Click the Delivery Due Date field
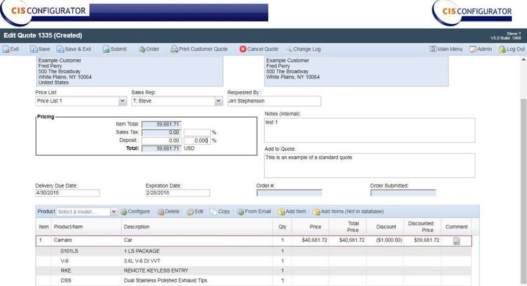This screenshot has width=527, height=286. point(67,193)
